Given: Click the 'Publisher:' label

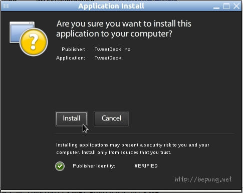Looking at the screenshot, I should click(x=73, y=49).
